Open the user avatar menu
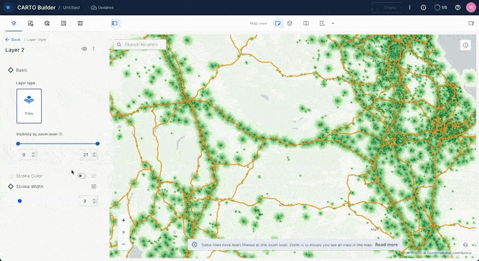The image size is (479, 261). 471,8
